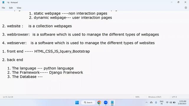Switch ENG IN input language
The image size is (189, 106).
pyautogui.click(x=162, y=102)
